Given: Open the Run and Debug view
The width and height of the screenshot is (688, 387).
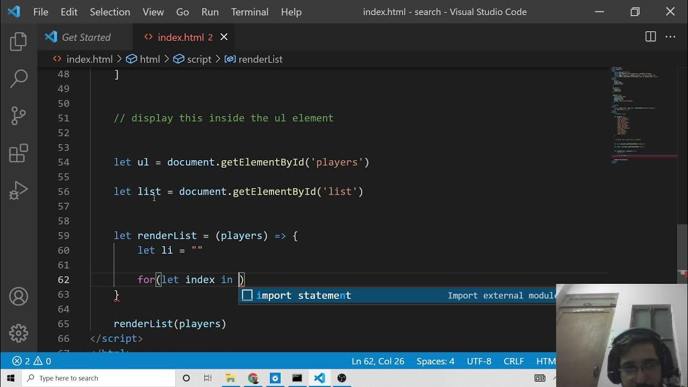Looking at the screenshot, I should click(x=18, y=190).
